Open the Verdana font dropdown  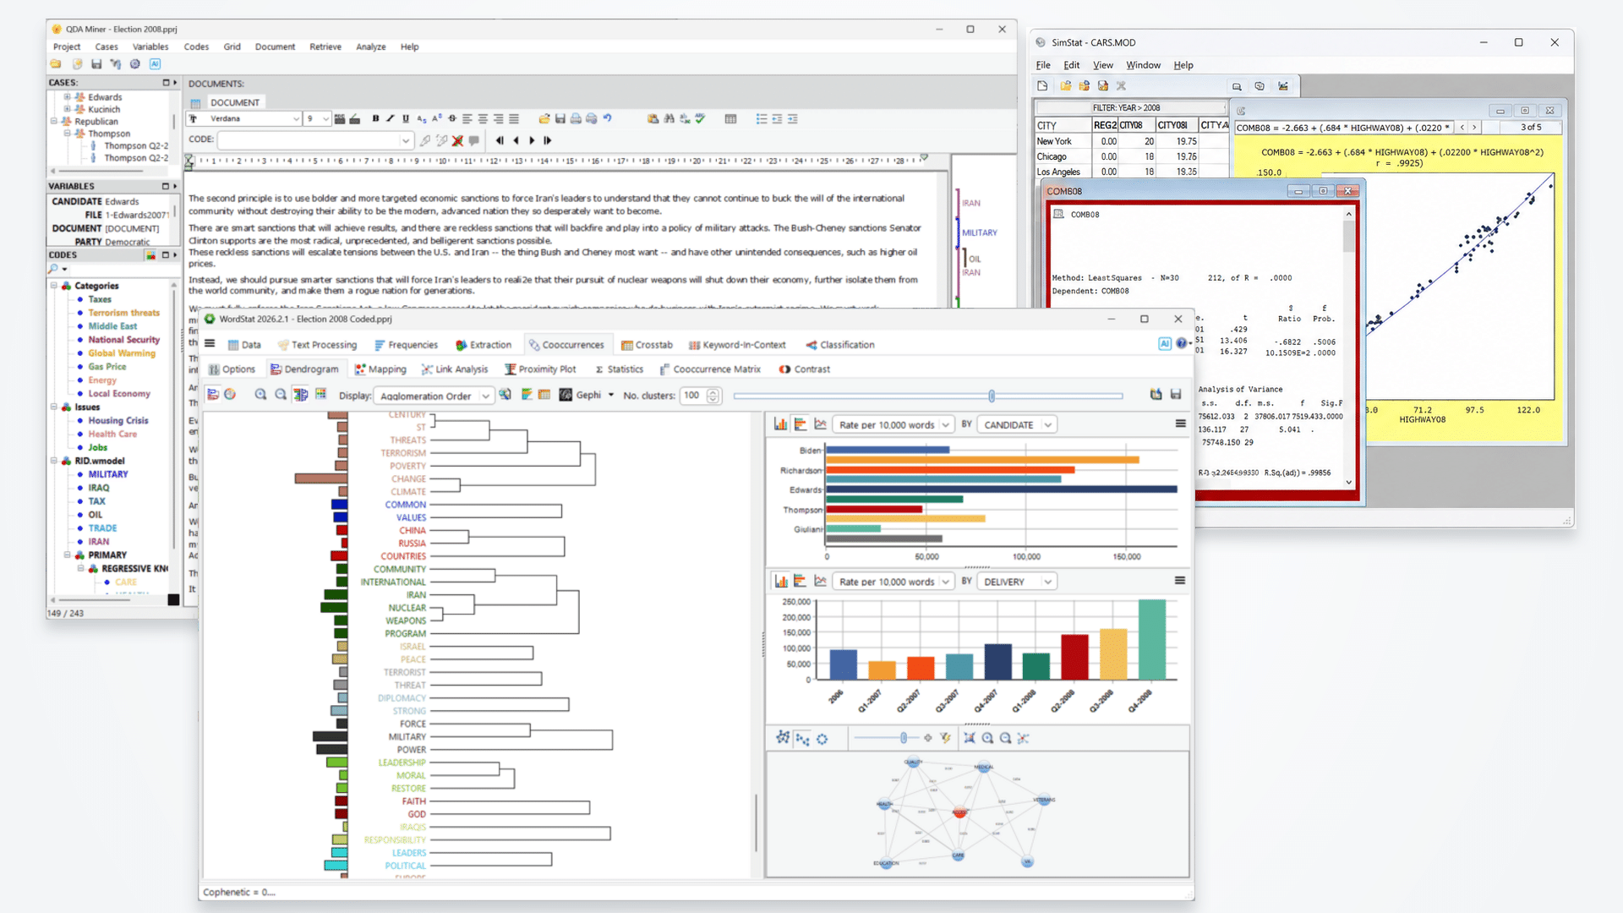click(x=296, y=119)
